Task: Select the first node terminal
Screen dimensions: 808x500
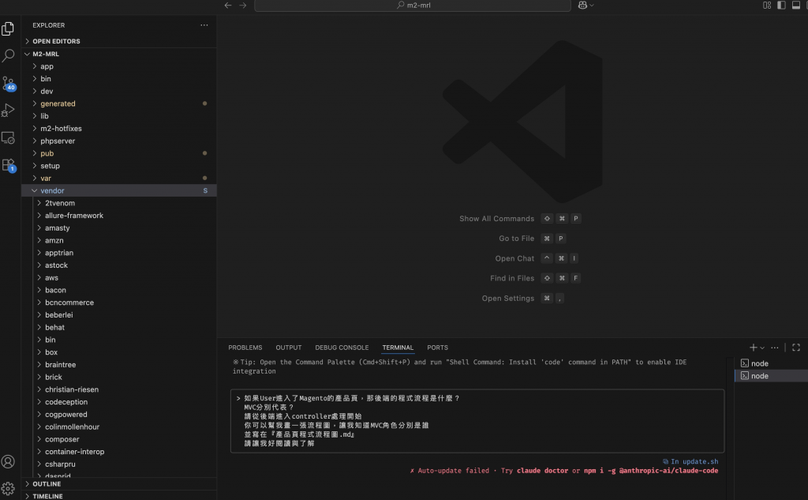Action: (771, 363)
